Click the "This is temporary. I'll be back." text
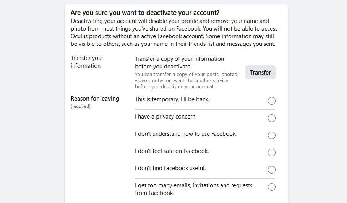 pyautogui.click(x=172, y=99)
